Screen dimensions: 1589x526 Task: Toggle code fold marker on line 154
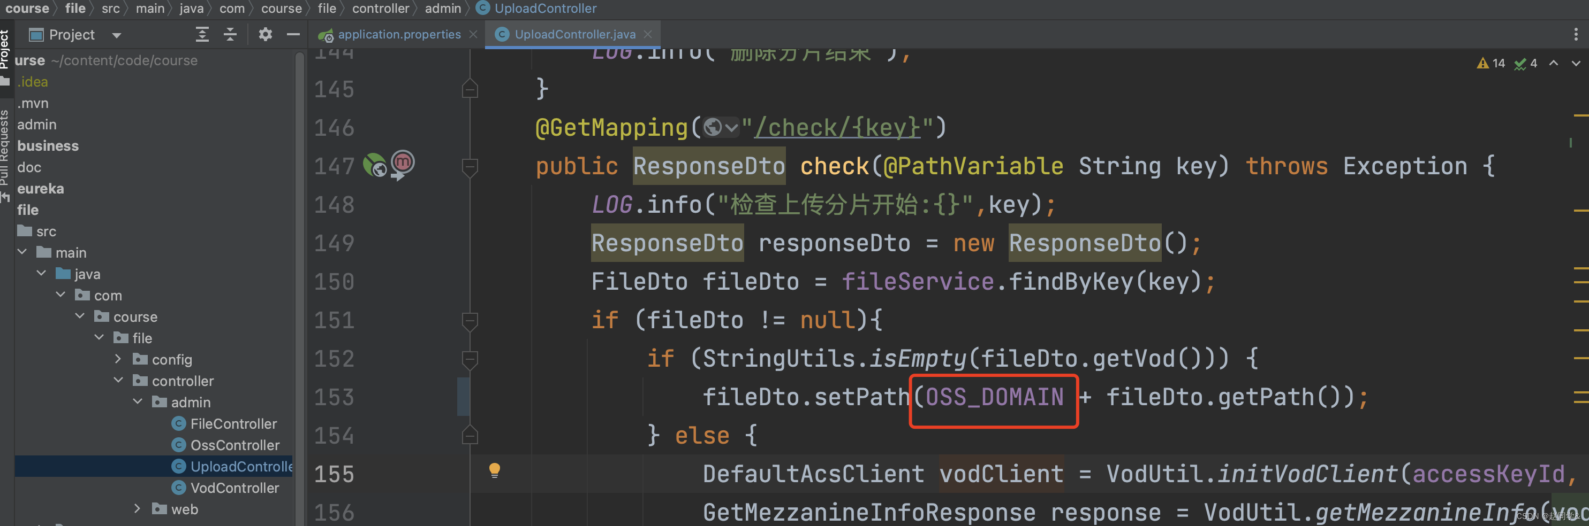[x=470, y=436]
